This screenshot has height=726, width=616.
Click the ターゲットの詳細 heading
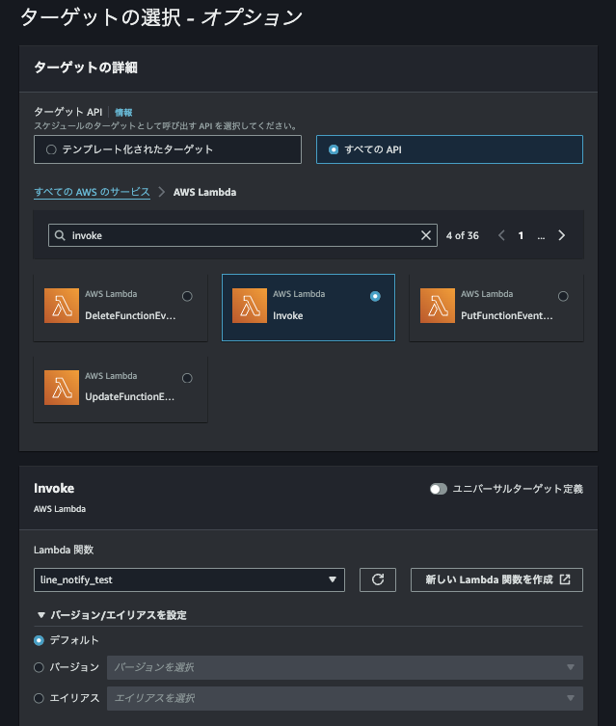point(86,67)
